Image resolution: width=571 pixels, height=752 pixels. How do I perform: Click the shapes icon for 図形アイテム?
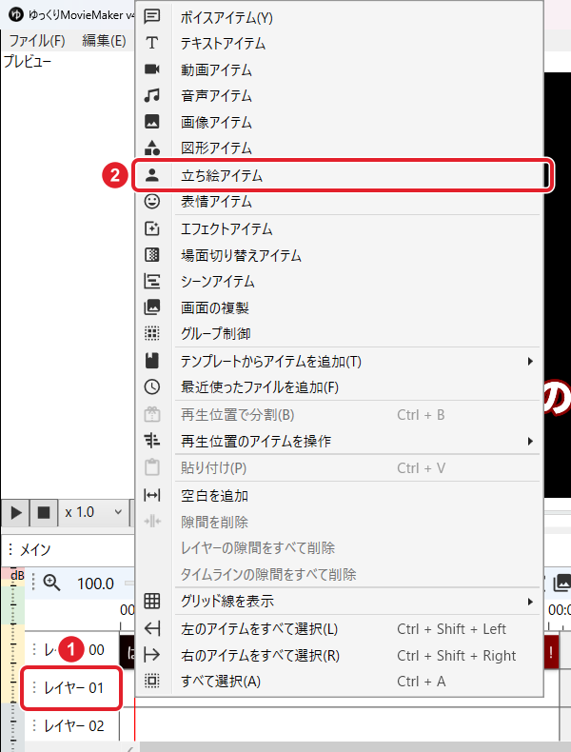(152, 148)
